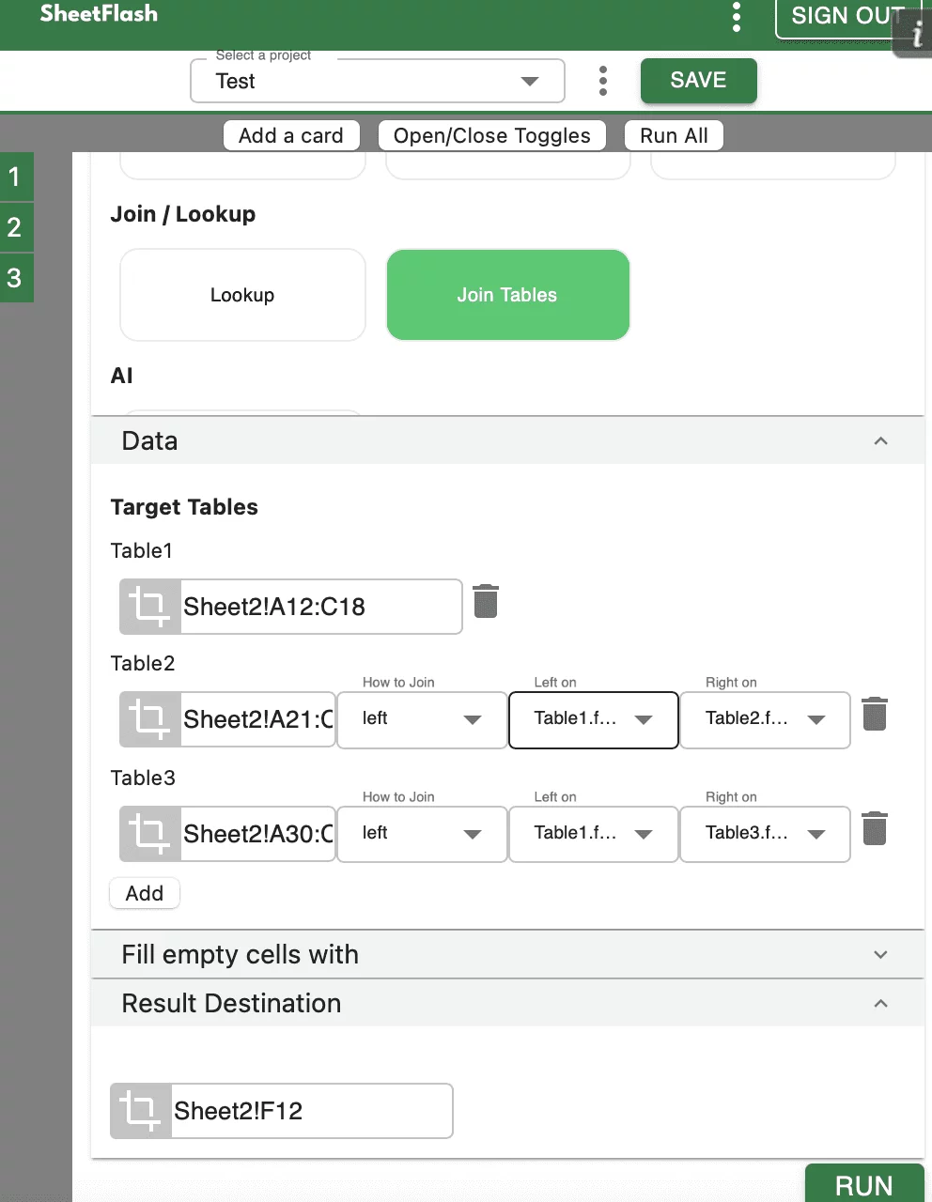Open the header three-dot menu near SIGN OUT

(737, 17)
